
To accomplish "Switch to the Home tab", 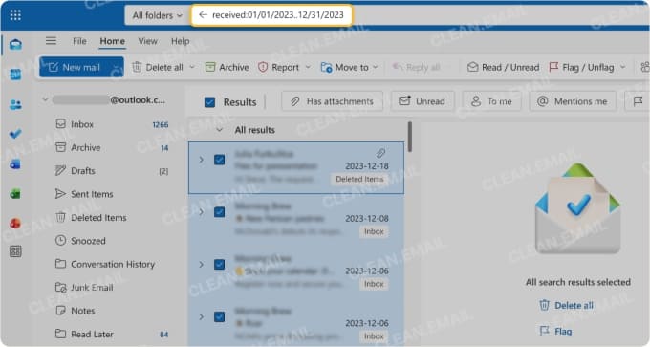I will click(x=113, y=41).
